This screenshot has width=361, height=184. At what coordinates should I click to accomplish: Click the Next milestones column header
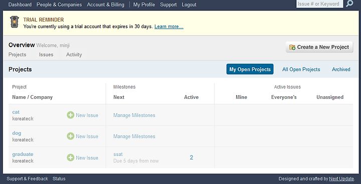pyautogui.click(x=119, y=97)
